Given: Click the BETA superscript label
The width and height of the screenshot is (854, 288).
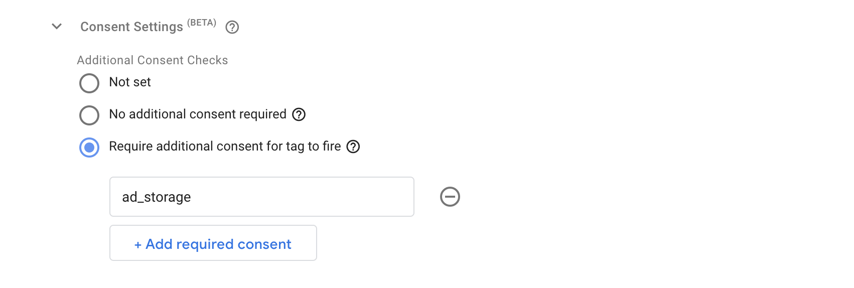Looking at the screenshot, I should (x=202, y=23).
